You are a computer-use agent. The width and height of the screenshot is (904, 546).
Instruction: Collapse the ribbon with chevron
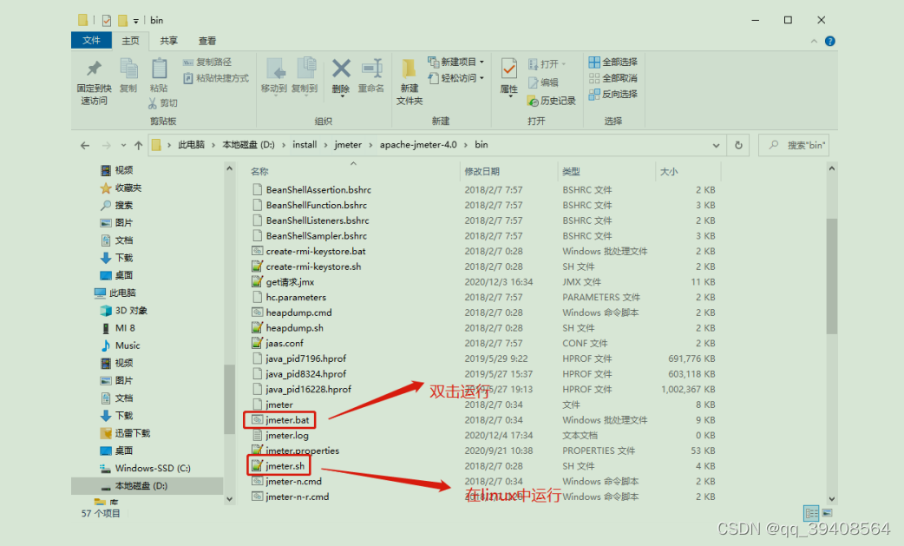(x=814, y=41)
